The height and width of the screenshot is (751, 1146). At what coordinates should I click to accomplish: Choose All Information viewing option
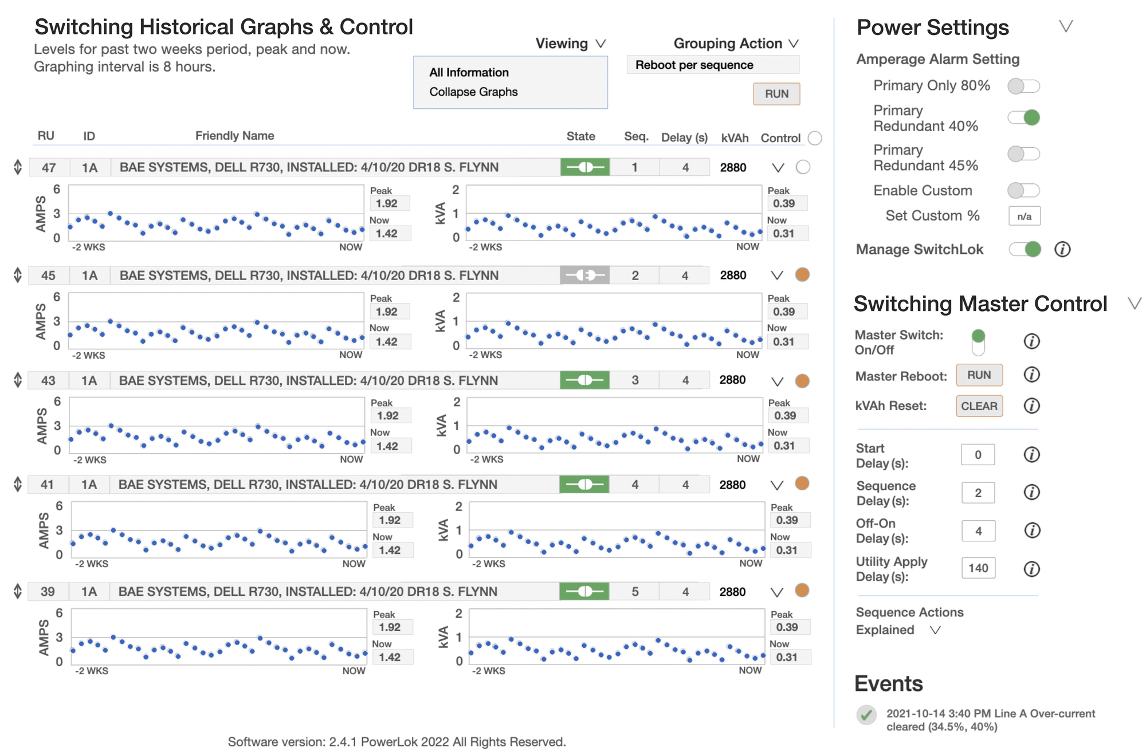point(469,73)
